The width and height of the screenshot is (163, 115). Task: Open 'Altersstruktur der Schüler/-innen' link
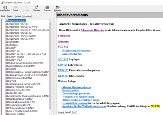(81, 100)
